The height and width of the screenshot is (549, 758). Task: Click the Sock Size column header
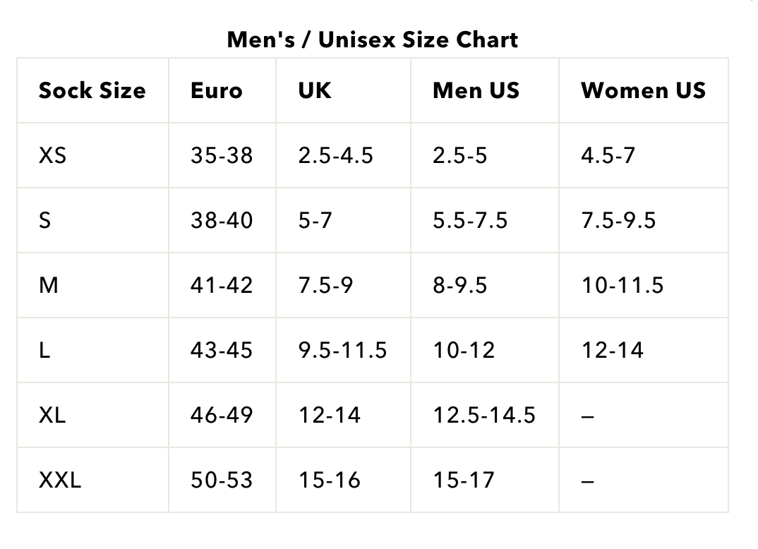(x=92, y=91)
